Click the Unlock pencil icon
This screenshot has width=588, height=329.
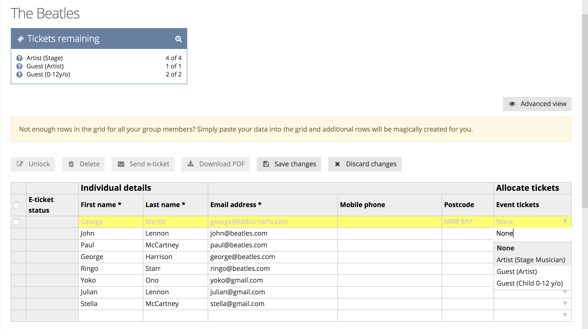click(20, 164)
